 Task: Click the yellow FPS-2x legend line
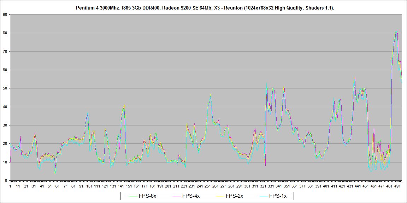point(220,196)
